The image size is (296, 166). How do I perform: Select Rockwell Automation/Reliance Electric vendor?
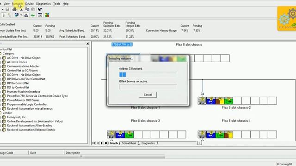tap(31, 130)
